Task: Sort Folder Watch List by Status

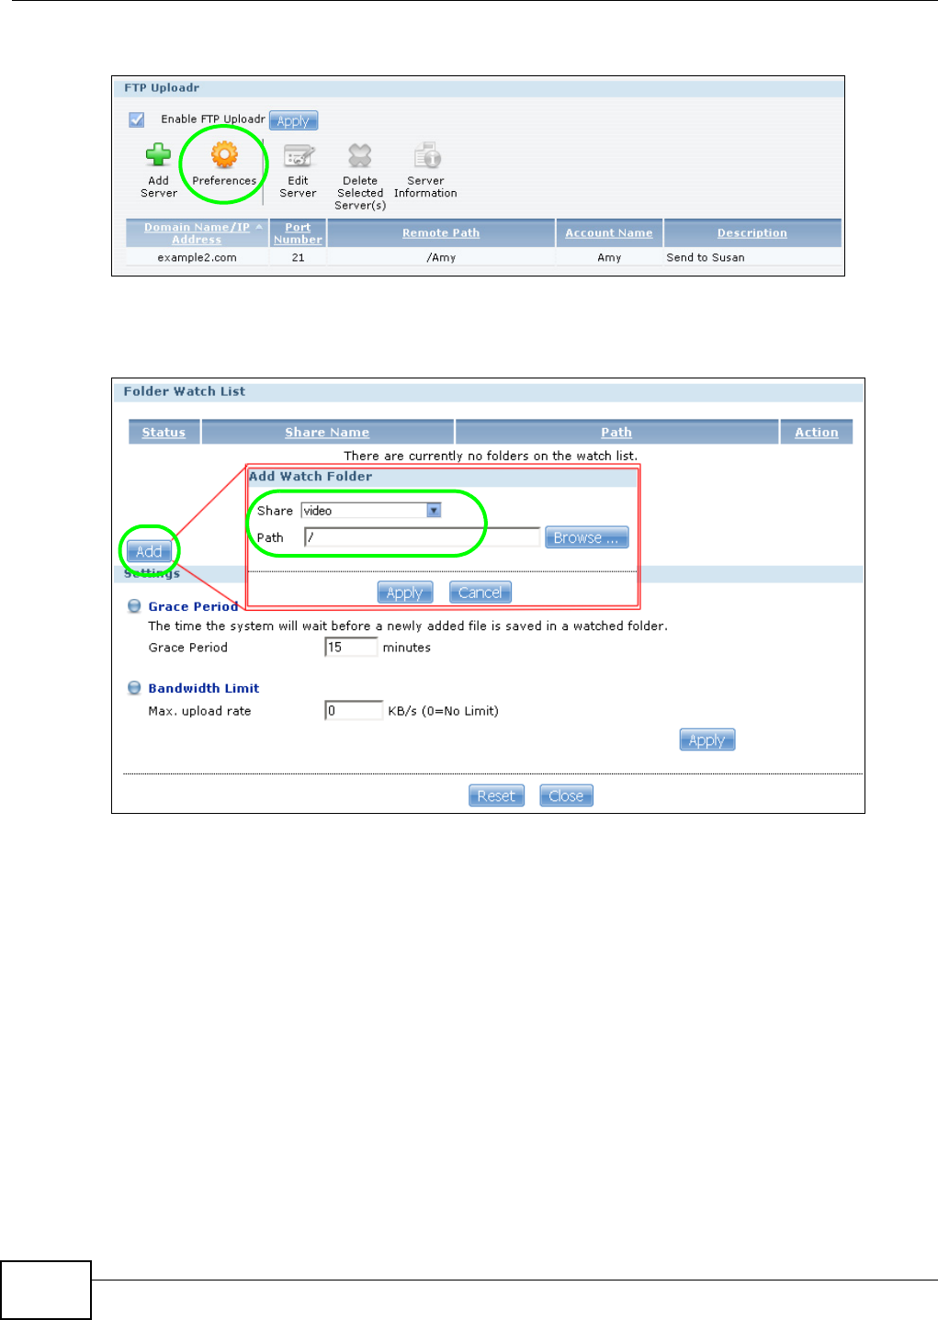Action: tap(164, 433)
